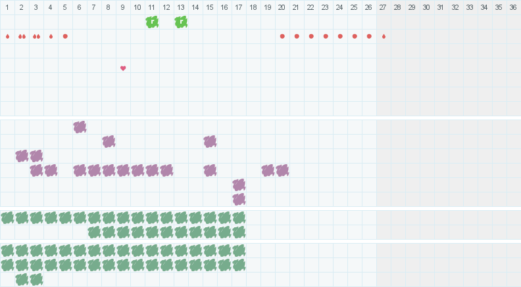The image size is (521, 287).
Task: Click the bottom-most green mark on day 3
Action: [x=36, y=279]
